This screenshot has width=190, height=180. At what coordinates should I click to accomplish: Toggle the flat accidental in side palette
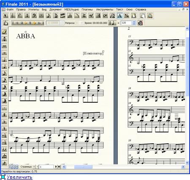pos(4,122)
